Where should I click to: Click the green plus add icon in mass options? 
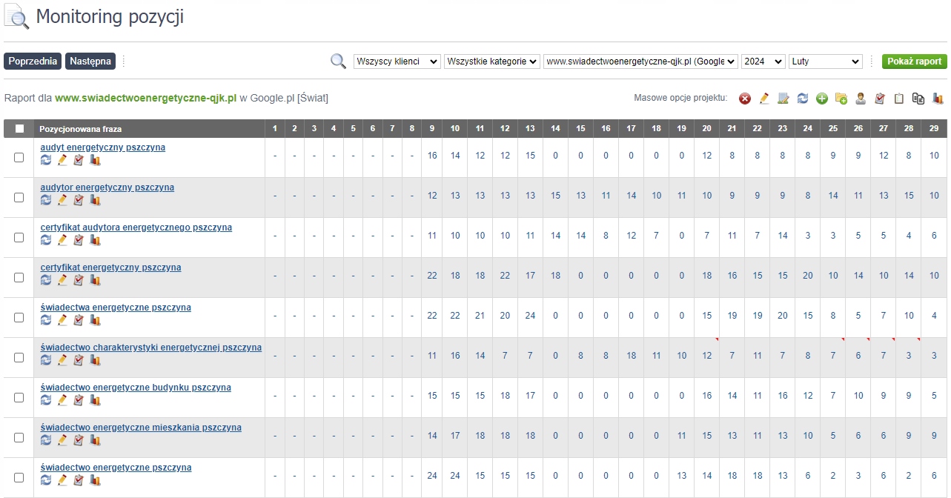[822, 99]
